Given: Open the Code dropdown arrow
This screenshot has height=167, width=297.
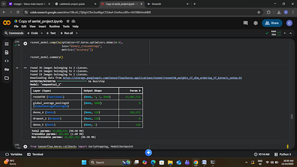Looking at the screenshot, I should coord(41,33).
